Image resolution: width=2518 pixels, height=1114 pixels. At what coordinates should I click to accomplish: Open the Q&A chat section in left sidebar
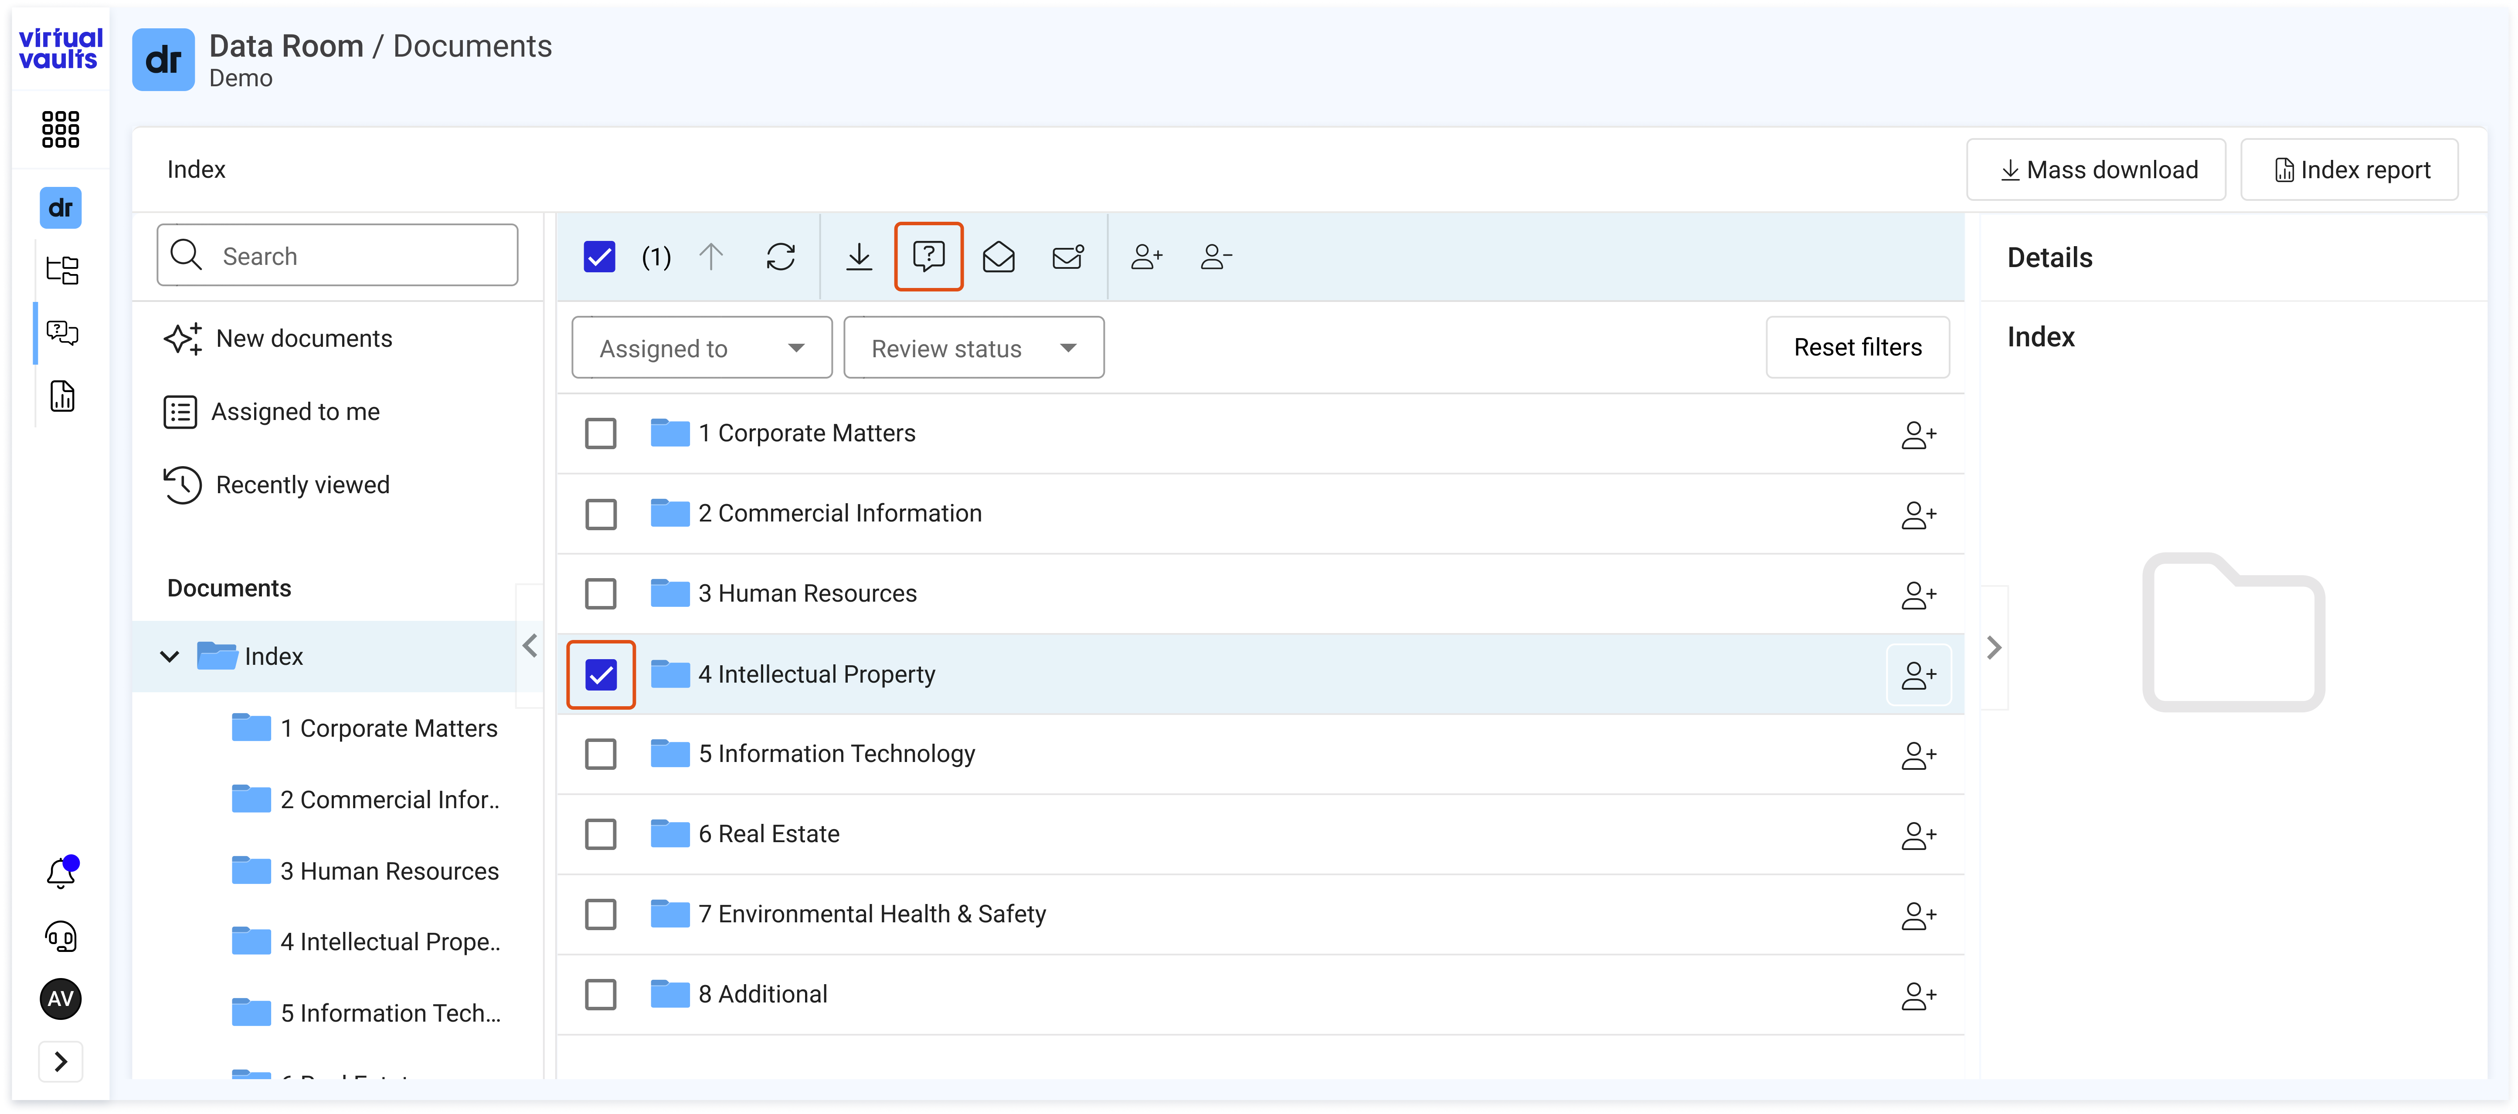[61, 332]
